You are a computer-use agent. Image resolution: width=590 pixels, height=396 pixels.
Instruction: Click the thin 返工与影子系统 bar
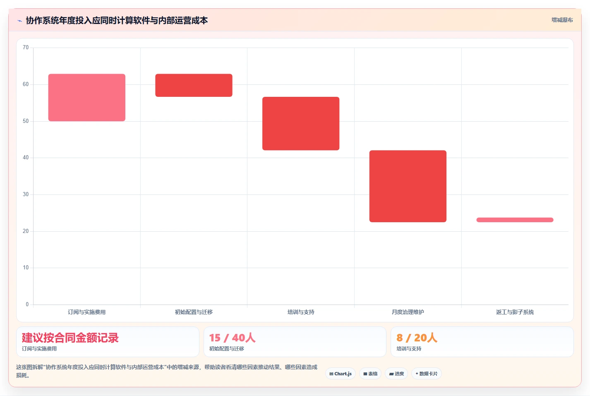click(515, 220)
